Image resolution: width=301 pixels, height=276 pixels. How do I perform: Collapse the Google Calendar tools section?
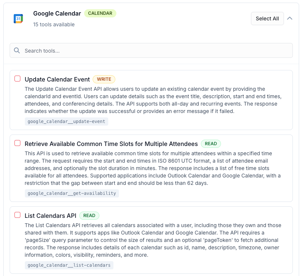pyautogui.click(x=290, y=19)
